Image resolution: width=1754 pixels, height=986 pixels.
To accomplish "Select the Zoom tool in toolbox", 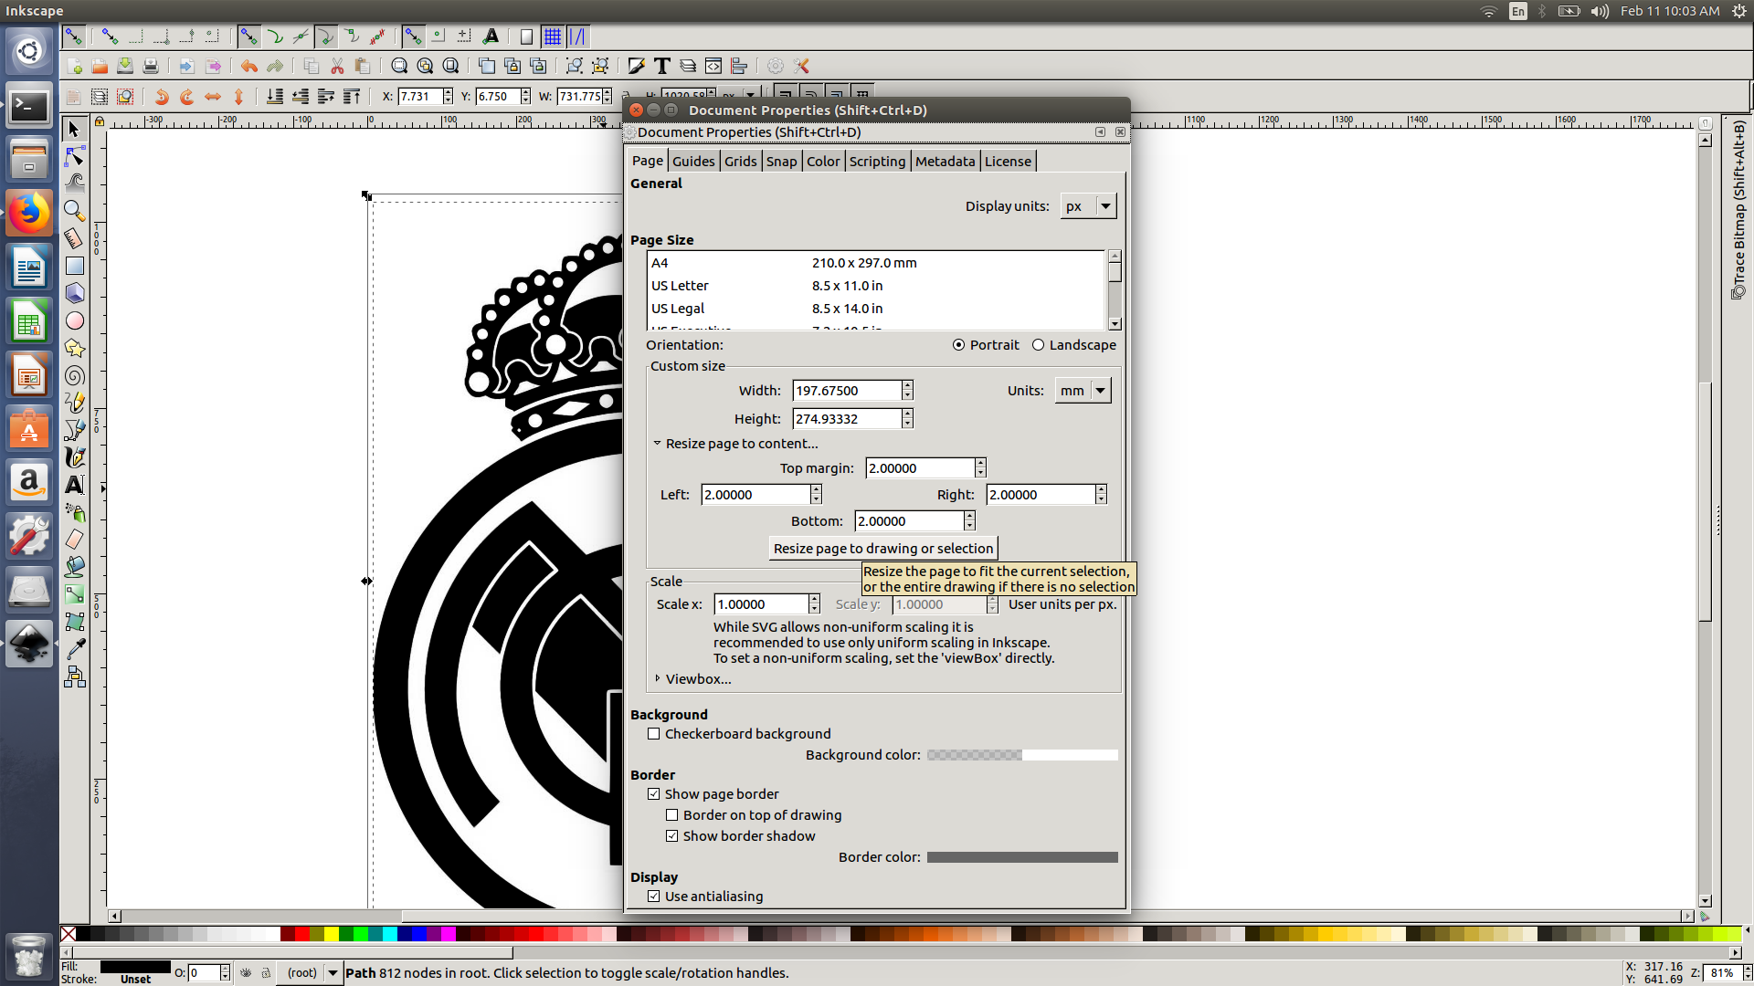I will (x=75, y=211).
